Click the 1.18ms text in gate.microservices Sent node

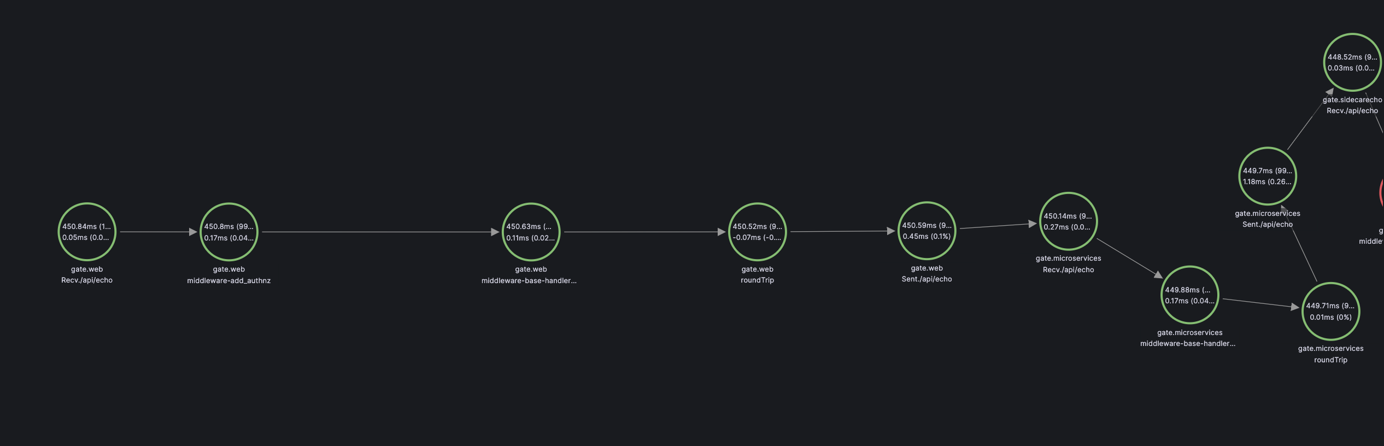pyautogui.click(x=1254, y=181)
